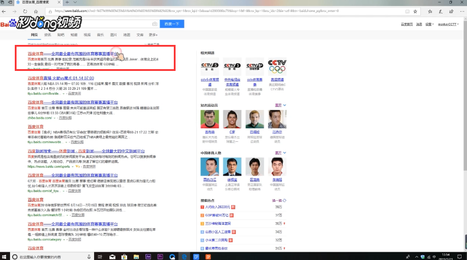Launch After Effects from taskbar
This screenshot has width=467, height=260.
[x=148, y=256]
